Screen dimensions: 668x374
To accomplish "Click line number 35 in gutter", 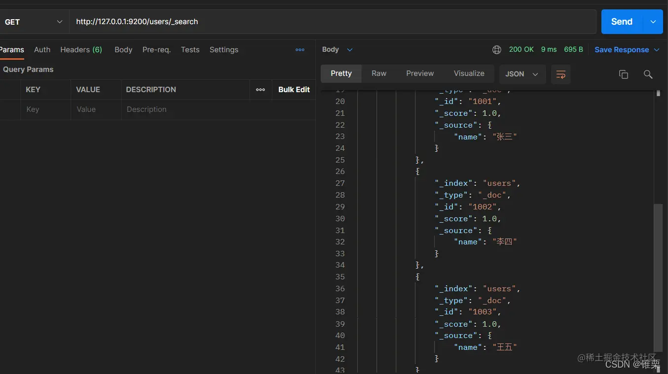I will 340,277.
